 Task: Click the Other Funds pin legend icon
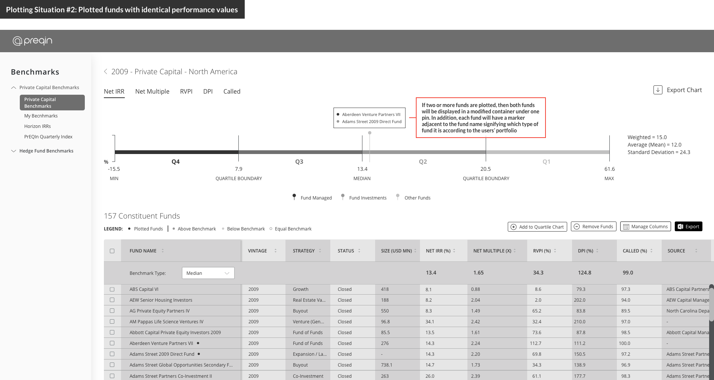pos(398,197)
